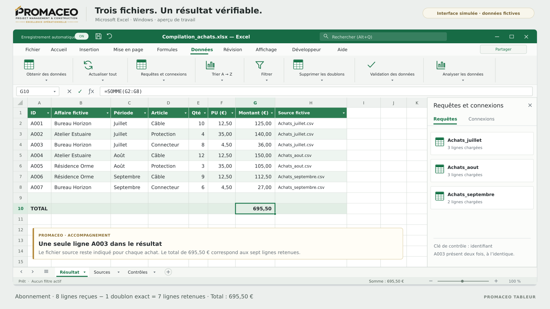
Task: Click the Trier A → Z icon
Action: click(x=210, y=65)
